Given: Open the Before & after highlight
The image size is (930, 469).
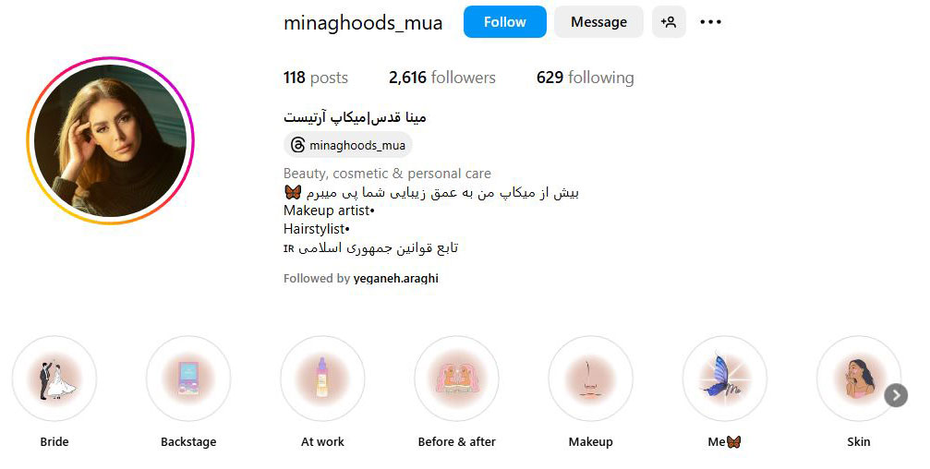Looking at the screenshot, I should pyautogui.click(x=457, y=379).
